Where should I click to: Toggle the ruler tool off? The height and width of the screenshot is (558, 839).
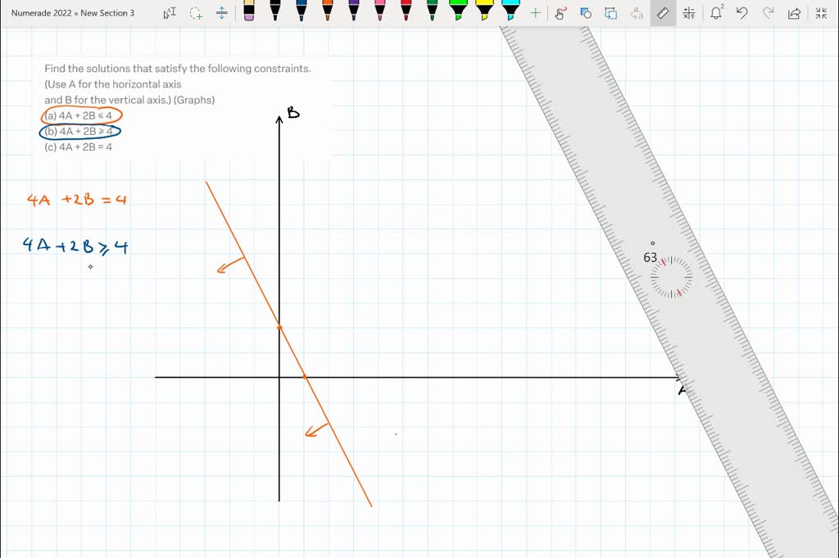[x=662, y=12]
